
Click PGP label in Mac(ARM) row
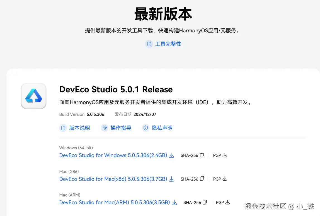click(220, 203)
